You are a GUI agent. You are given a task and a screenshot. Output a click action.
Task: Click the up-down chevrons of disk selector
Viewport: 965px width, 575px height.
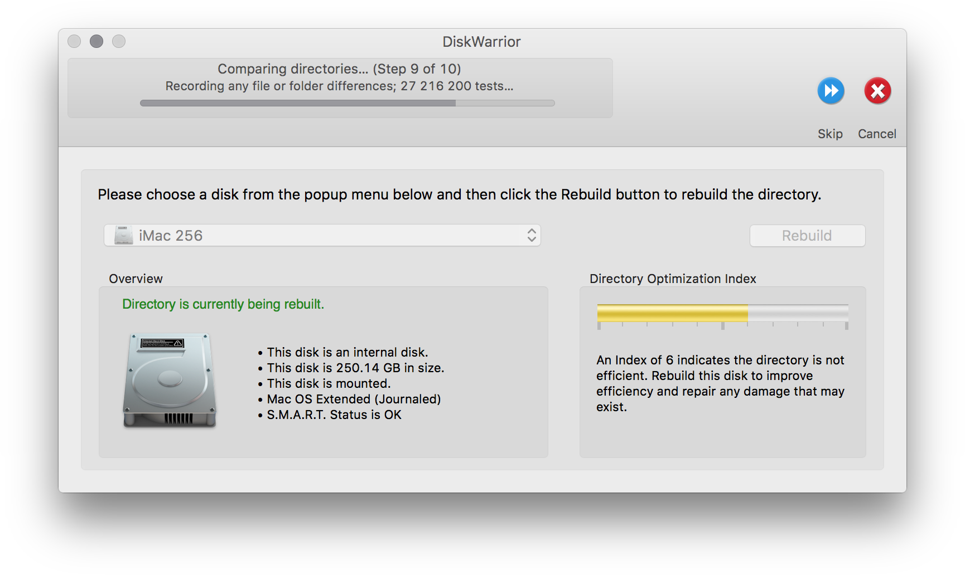point(532,236)
